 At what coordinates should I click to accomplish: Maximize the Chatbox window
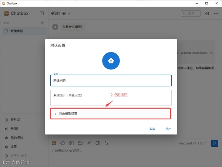click(206, 3)
